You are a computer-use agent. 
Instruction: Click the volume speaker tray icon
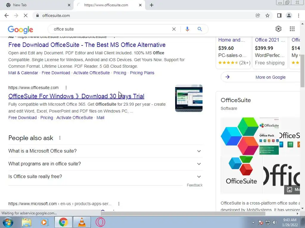(275, 222)
